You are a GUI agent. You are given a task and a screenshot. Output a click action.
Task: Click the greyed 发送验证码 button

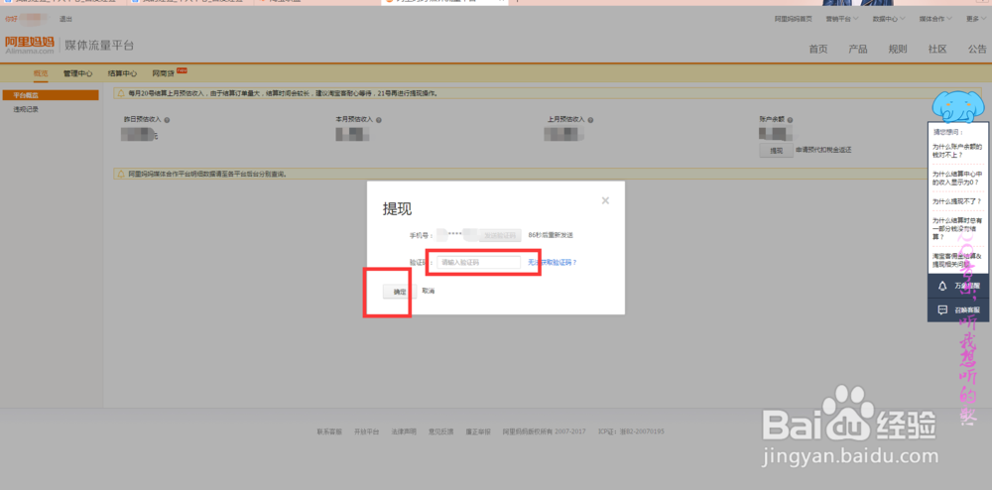click(500, 235)
